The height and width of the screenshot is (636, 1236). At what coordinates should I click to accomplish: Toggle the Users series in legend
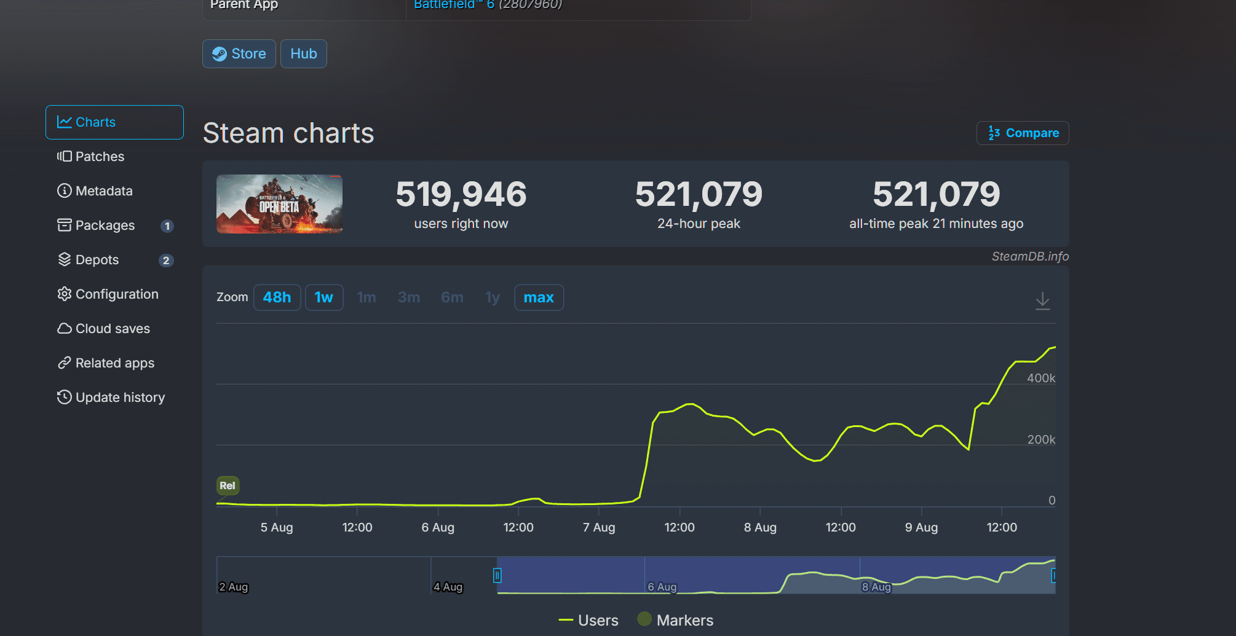point(588,620)
